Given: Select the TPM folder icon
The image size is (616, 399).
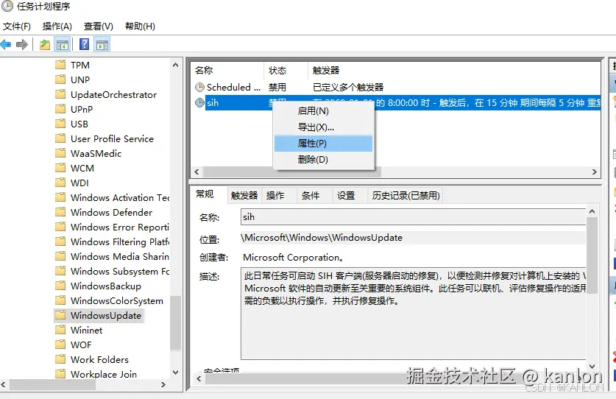Looking at the screenshot, I should [x=60, y=65].
